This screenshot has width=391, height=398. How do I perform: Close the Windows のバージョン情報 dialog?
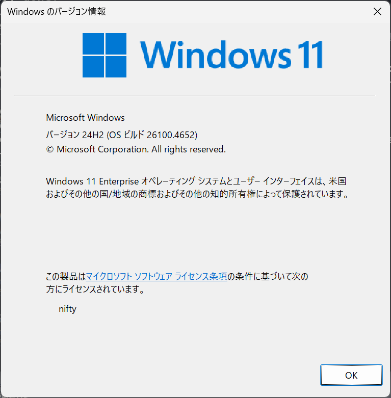[x=377, y=11]
